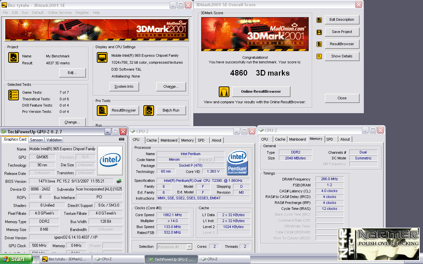
Task: Click the Edit Description icon in score window
Action: pyautogui.click(x=319, y=20)
